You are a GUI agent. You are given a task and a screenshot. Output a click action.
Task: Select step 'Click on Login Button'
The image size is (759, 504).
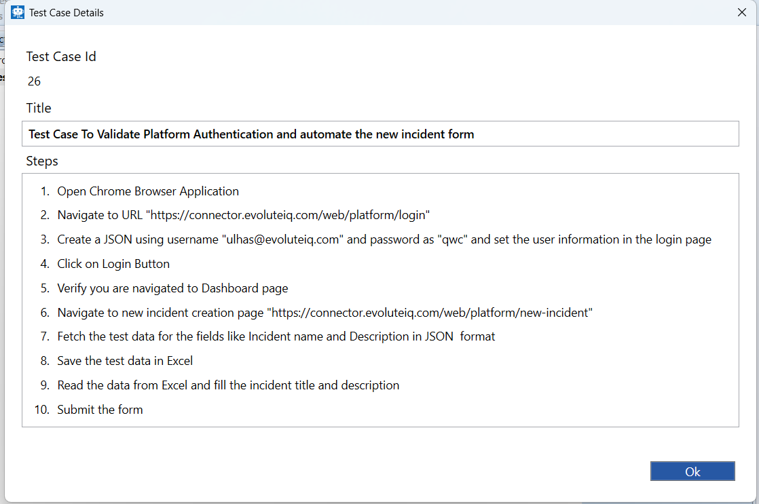click(x=113, y=264)
